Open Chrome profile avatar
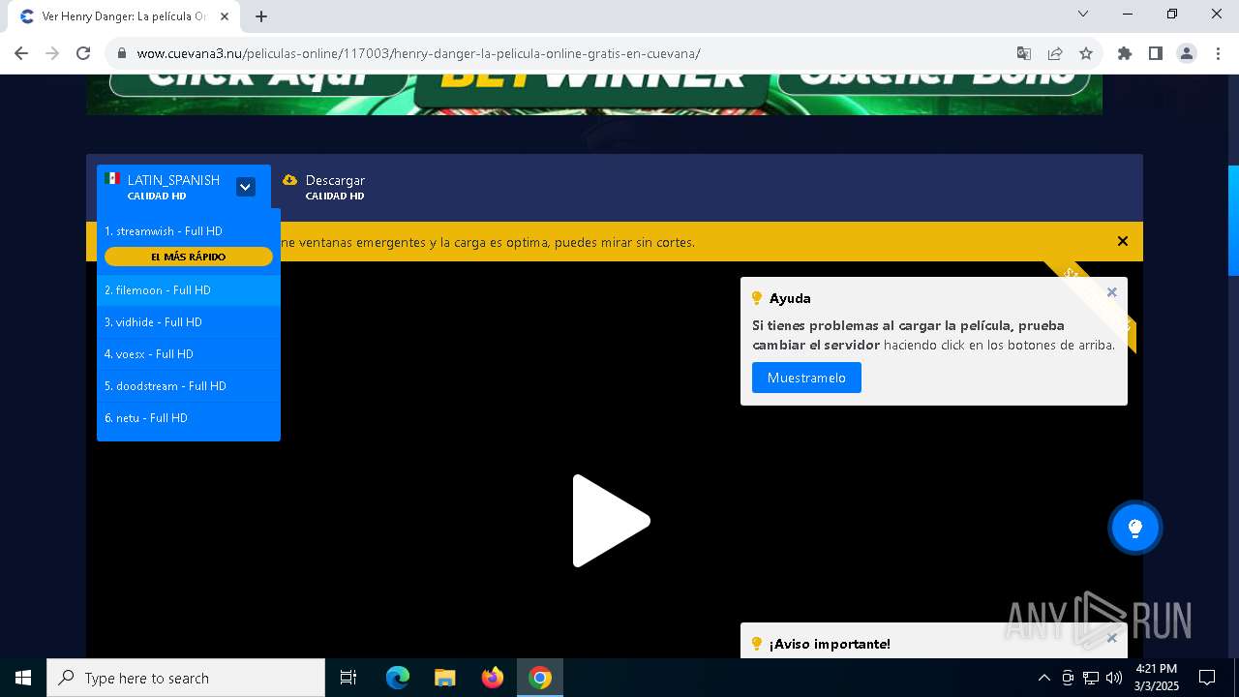The width and height of the screenshot is (1239, 697). (1187, 53)
